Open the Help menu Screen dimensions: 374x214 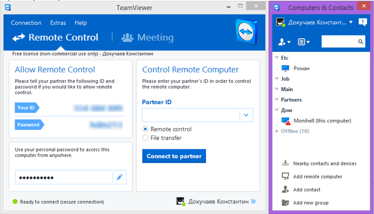80,23
